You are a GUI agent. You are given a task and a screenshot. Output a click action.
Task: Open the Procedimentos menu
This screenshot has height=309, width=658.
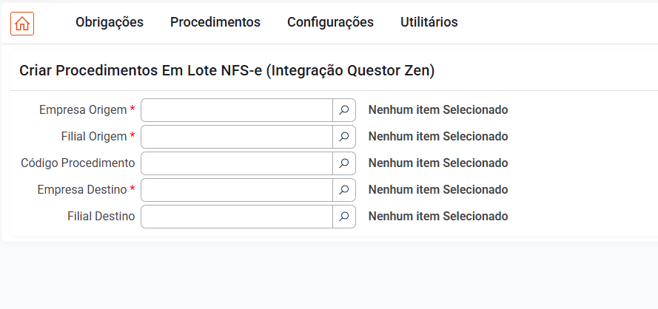click(x=215, y=22)
